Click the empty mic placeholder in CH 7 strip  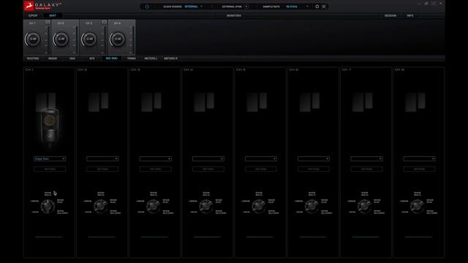coord(363,102)
